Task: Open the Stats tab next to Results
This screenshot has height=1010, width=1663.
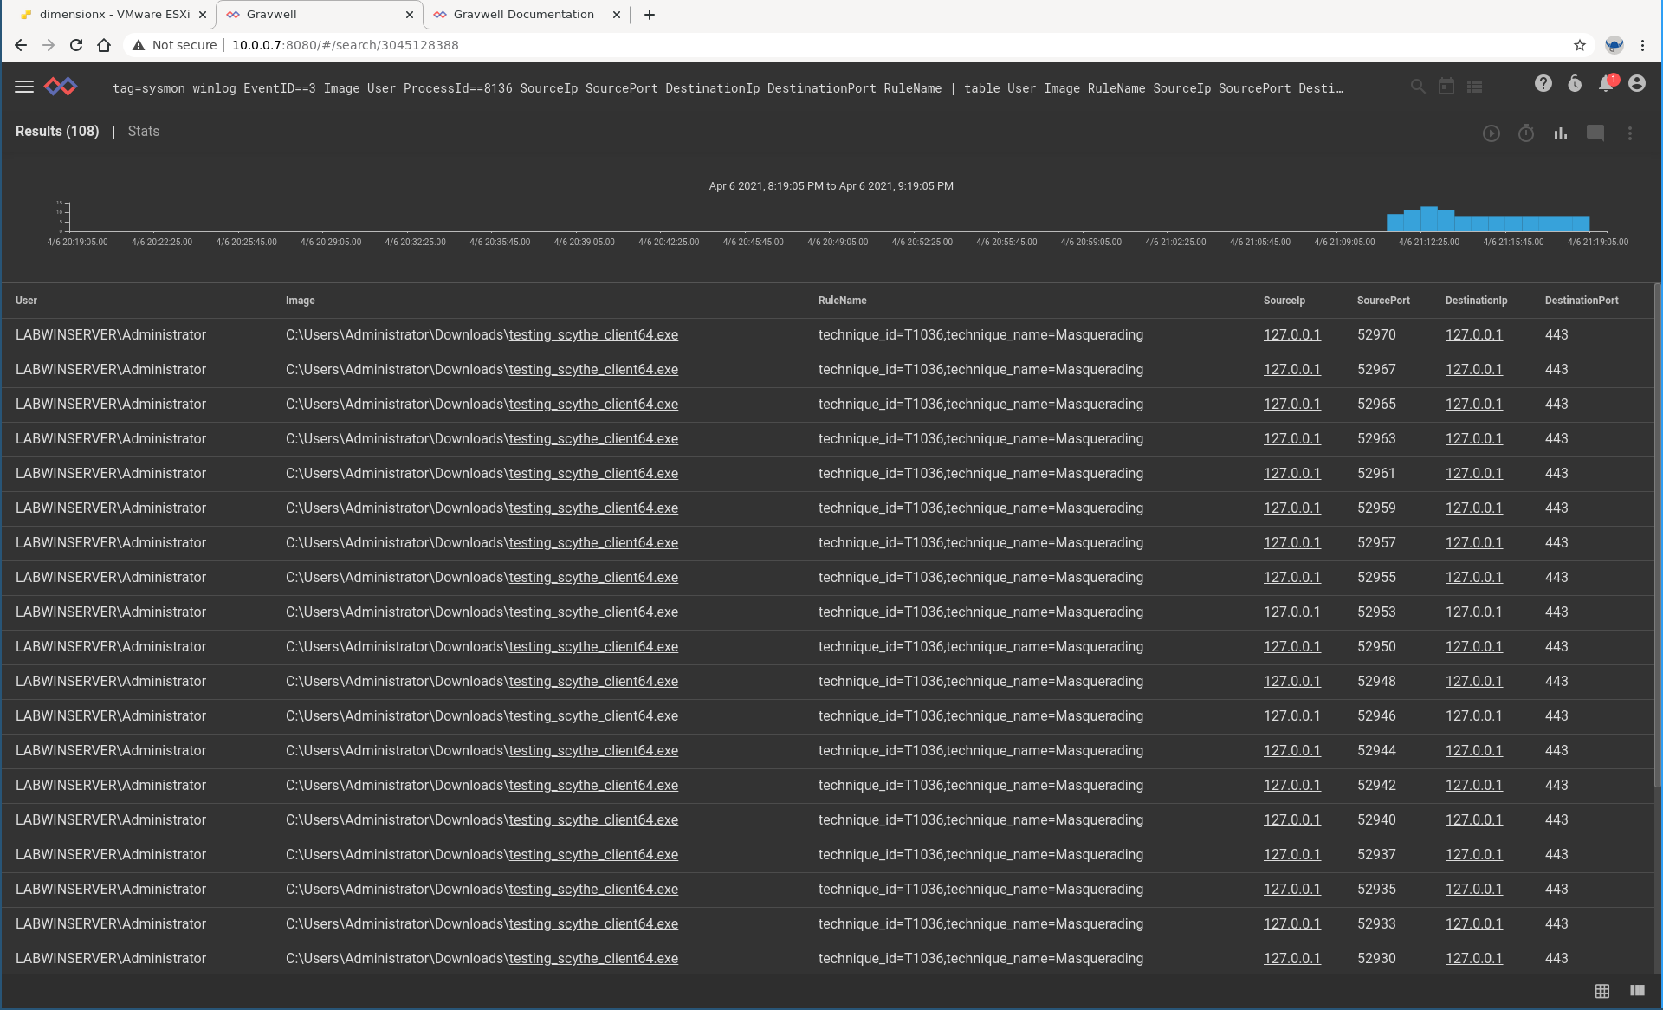Action: [x=143, y=131]
